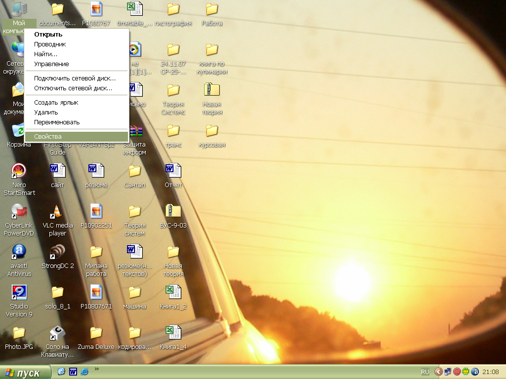506x379 pixels.
Task: Click Отключить сетевой диск... menu entry
Action: (77, 88)
